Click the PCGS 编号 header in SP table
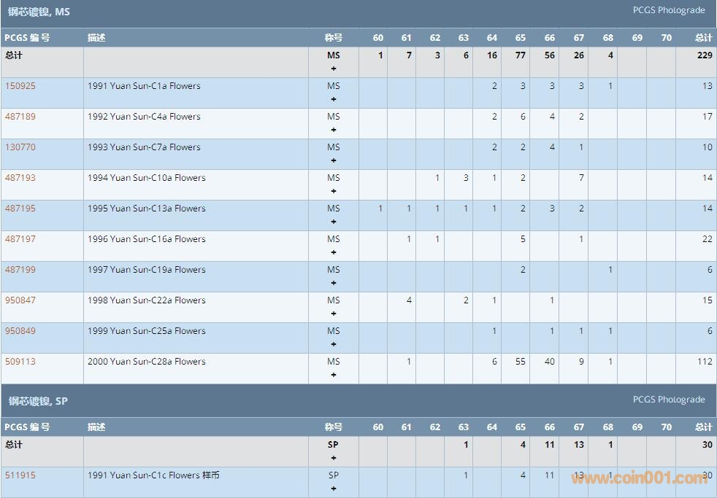This screenshot has width=717, height=498. [x=27, y=427]
